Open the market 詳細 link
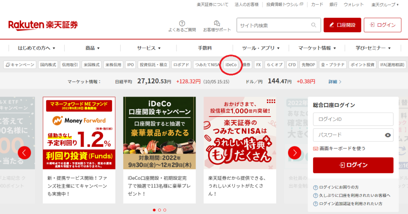Viewport: 408px width, 214px height. pyautogui.click(x=335, y=82)
